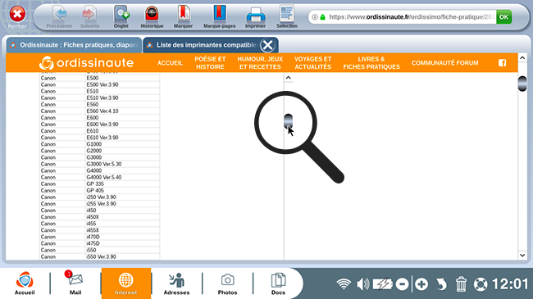Click the 12:01 clock

point(510,284)
